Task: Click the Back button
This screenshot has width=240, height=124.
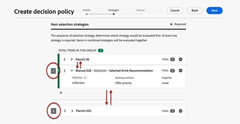Action: (195, 11)
